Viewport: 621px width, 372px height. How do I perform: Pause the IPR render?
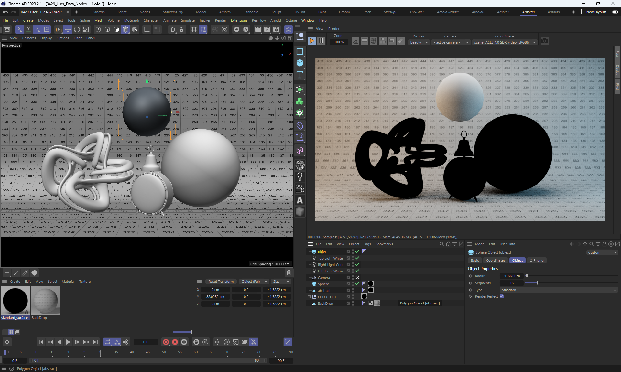pos(321,41)
